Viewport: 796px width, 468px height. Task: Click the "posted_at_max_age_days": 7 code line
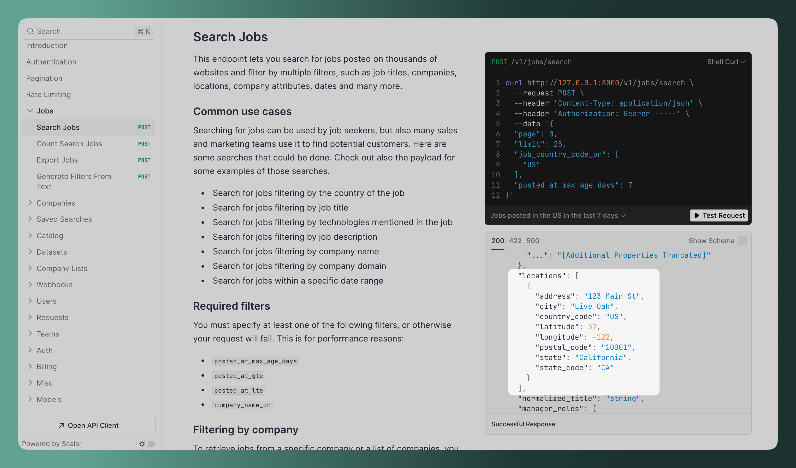pos(573,185)
